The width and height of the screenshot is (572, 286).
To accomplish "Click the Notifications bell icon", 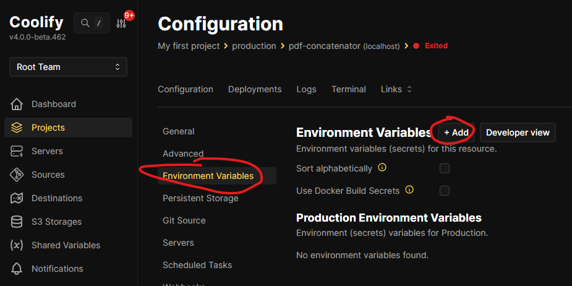I will pos(17,269).
